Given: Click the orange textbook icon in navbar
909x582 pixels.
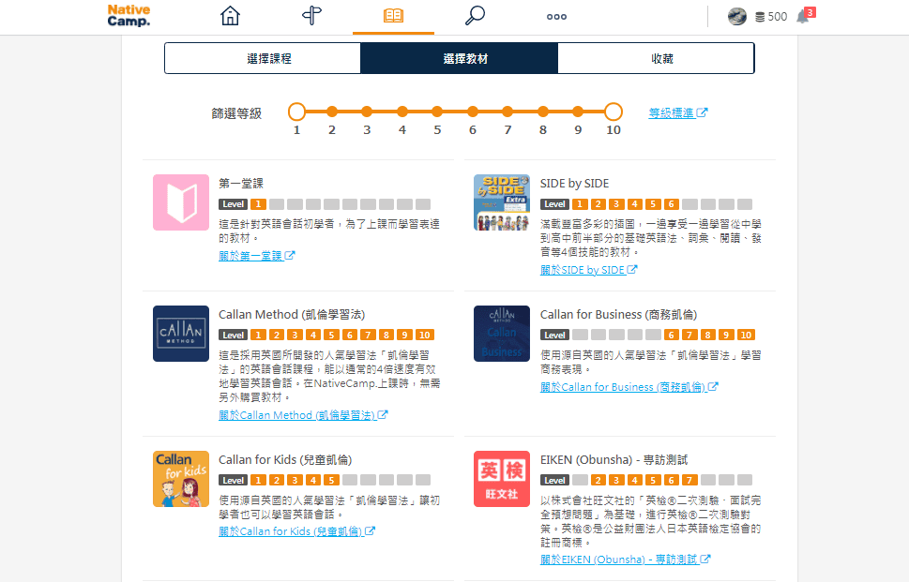Looking at the screenshot, I should pyautogui.click(x=393, y=16).
